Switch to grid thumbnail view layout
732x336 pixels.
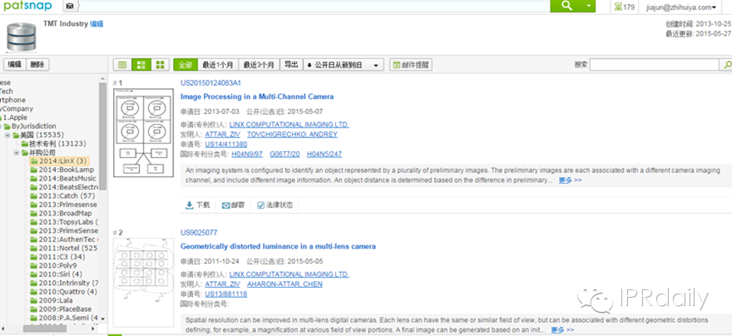point(160,65)
